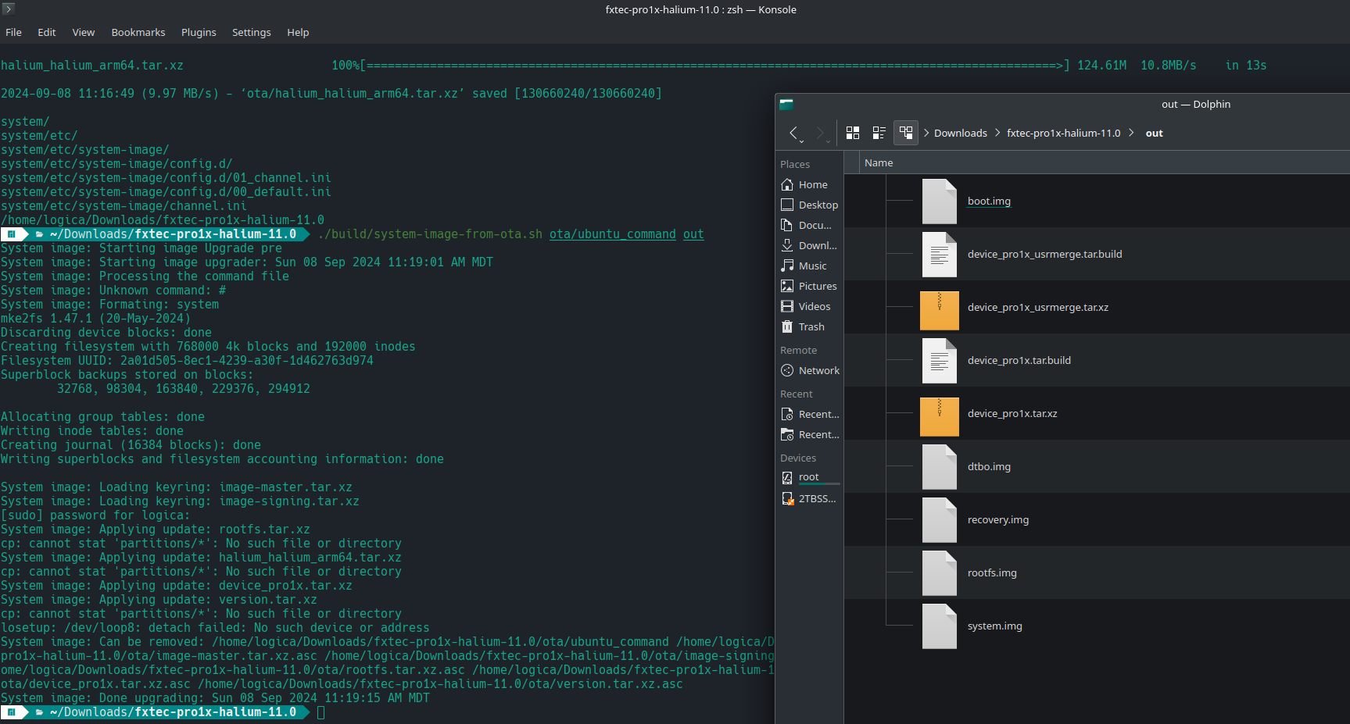1350x724 pixels.
Task: Select Details view mode in Dolphin
Action: tap(906, 133)
